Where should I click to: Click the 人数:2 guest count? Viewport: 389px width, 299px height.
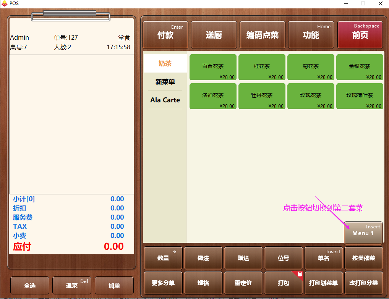tap(62, 47)
